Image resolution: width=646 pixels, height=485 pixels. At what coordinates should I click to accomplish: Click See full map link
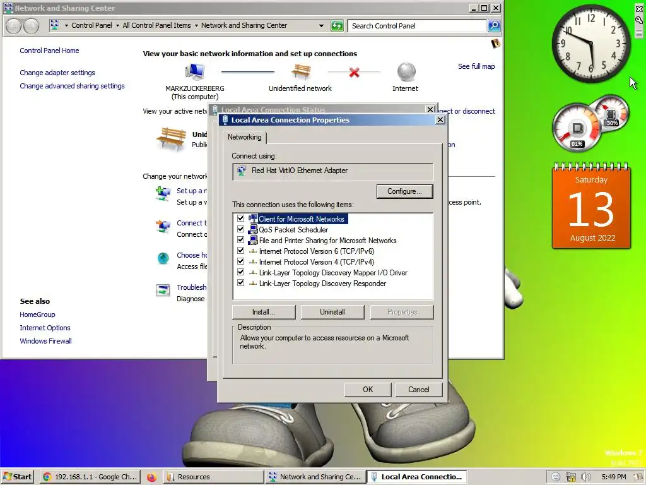click(x=476, y=66)
